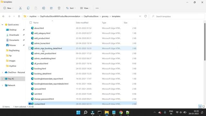Click grocery breadcrumb segment
Image resolution: width=206 pixels, height=116 pixels.
[105, 16]
